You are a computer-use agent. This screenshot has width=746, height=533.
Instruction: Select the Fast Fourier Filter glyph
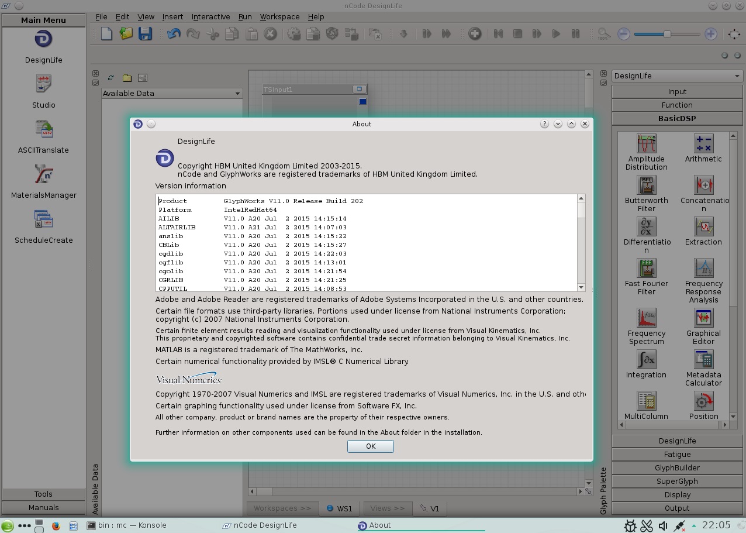tap(646, 277)
